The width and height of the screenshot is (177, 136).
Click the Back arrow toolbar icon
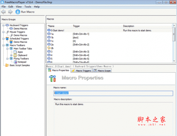click(x=4, y=12)
